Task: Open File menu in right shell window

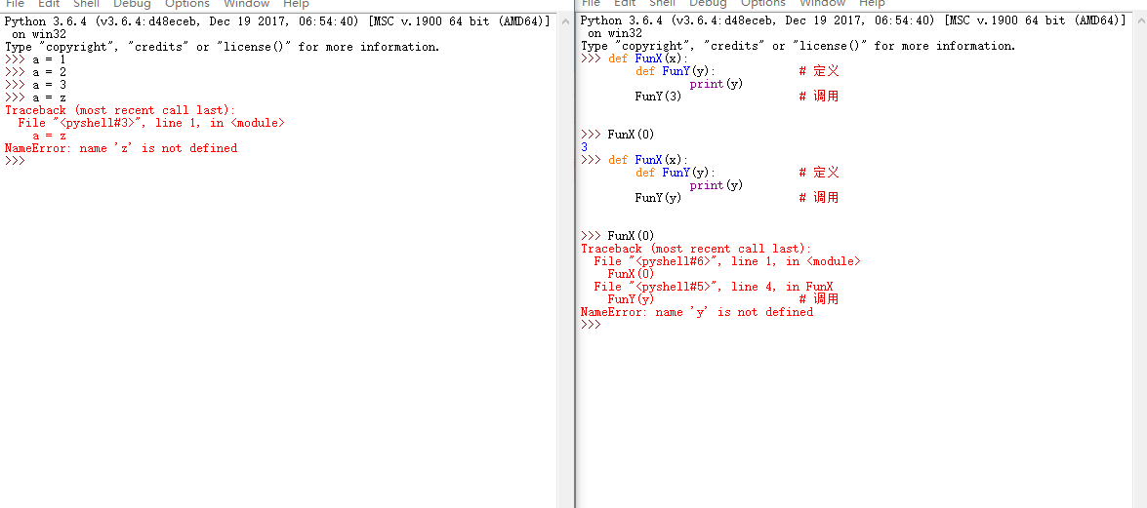Action: coord(591,4)
